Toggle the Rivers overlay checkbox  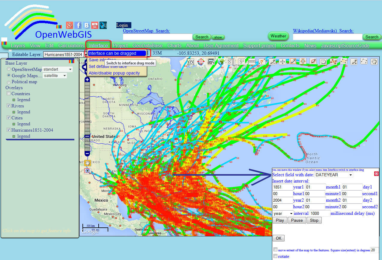[9, 106]
